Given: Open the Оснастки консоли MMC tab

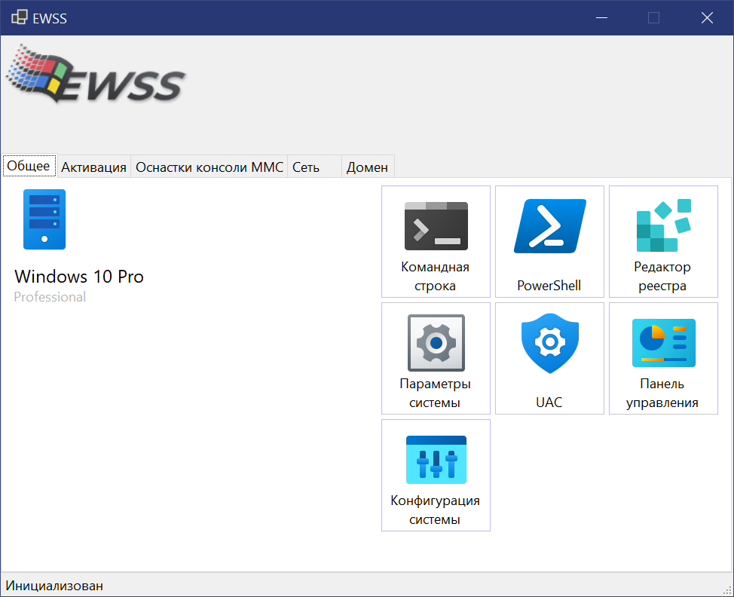Looking at the screenshot, I should coord(209,167).
